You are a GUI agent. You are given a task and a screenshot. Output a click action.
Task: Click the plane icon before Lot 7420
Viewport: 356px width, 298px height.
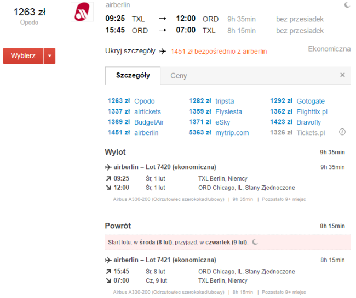click(108, 167)
